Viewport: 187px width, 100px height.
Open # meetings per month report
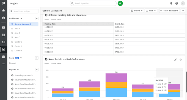[24, 75]
